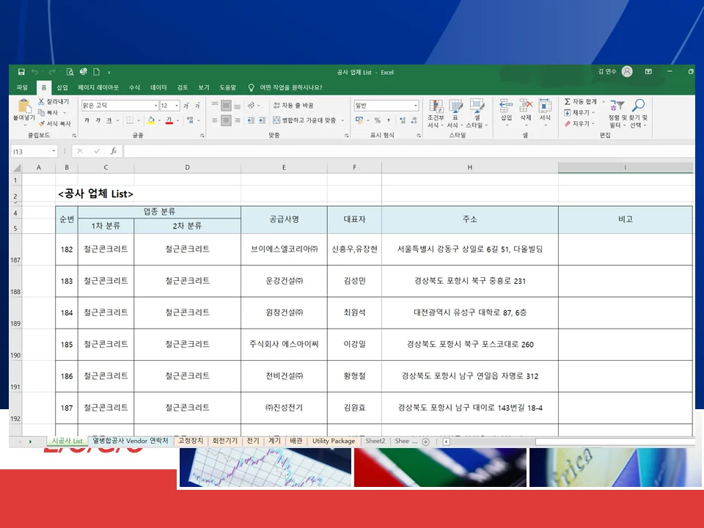Viewport: 704px width, 528px height.
Task: Apply the accounting number format
Action: click(x=359, y=120)
